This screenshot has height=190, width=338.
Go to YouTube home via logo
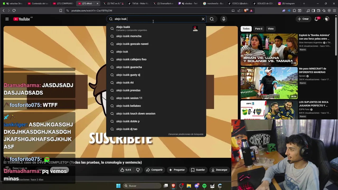[22, 19]
